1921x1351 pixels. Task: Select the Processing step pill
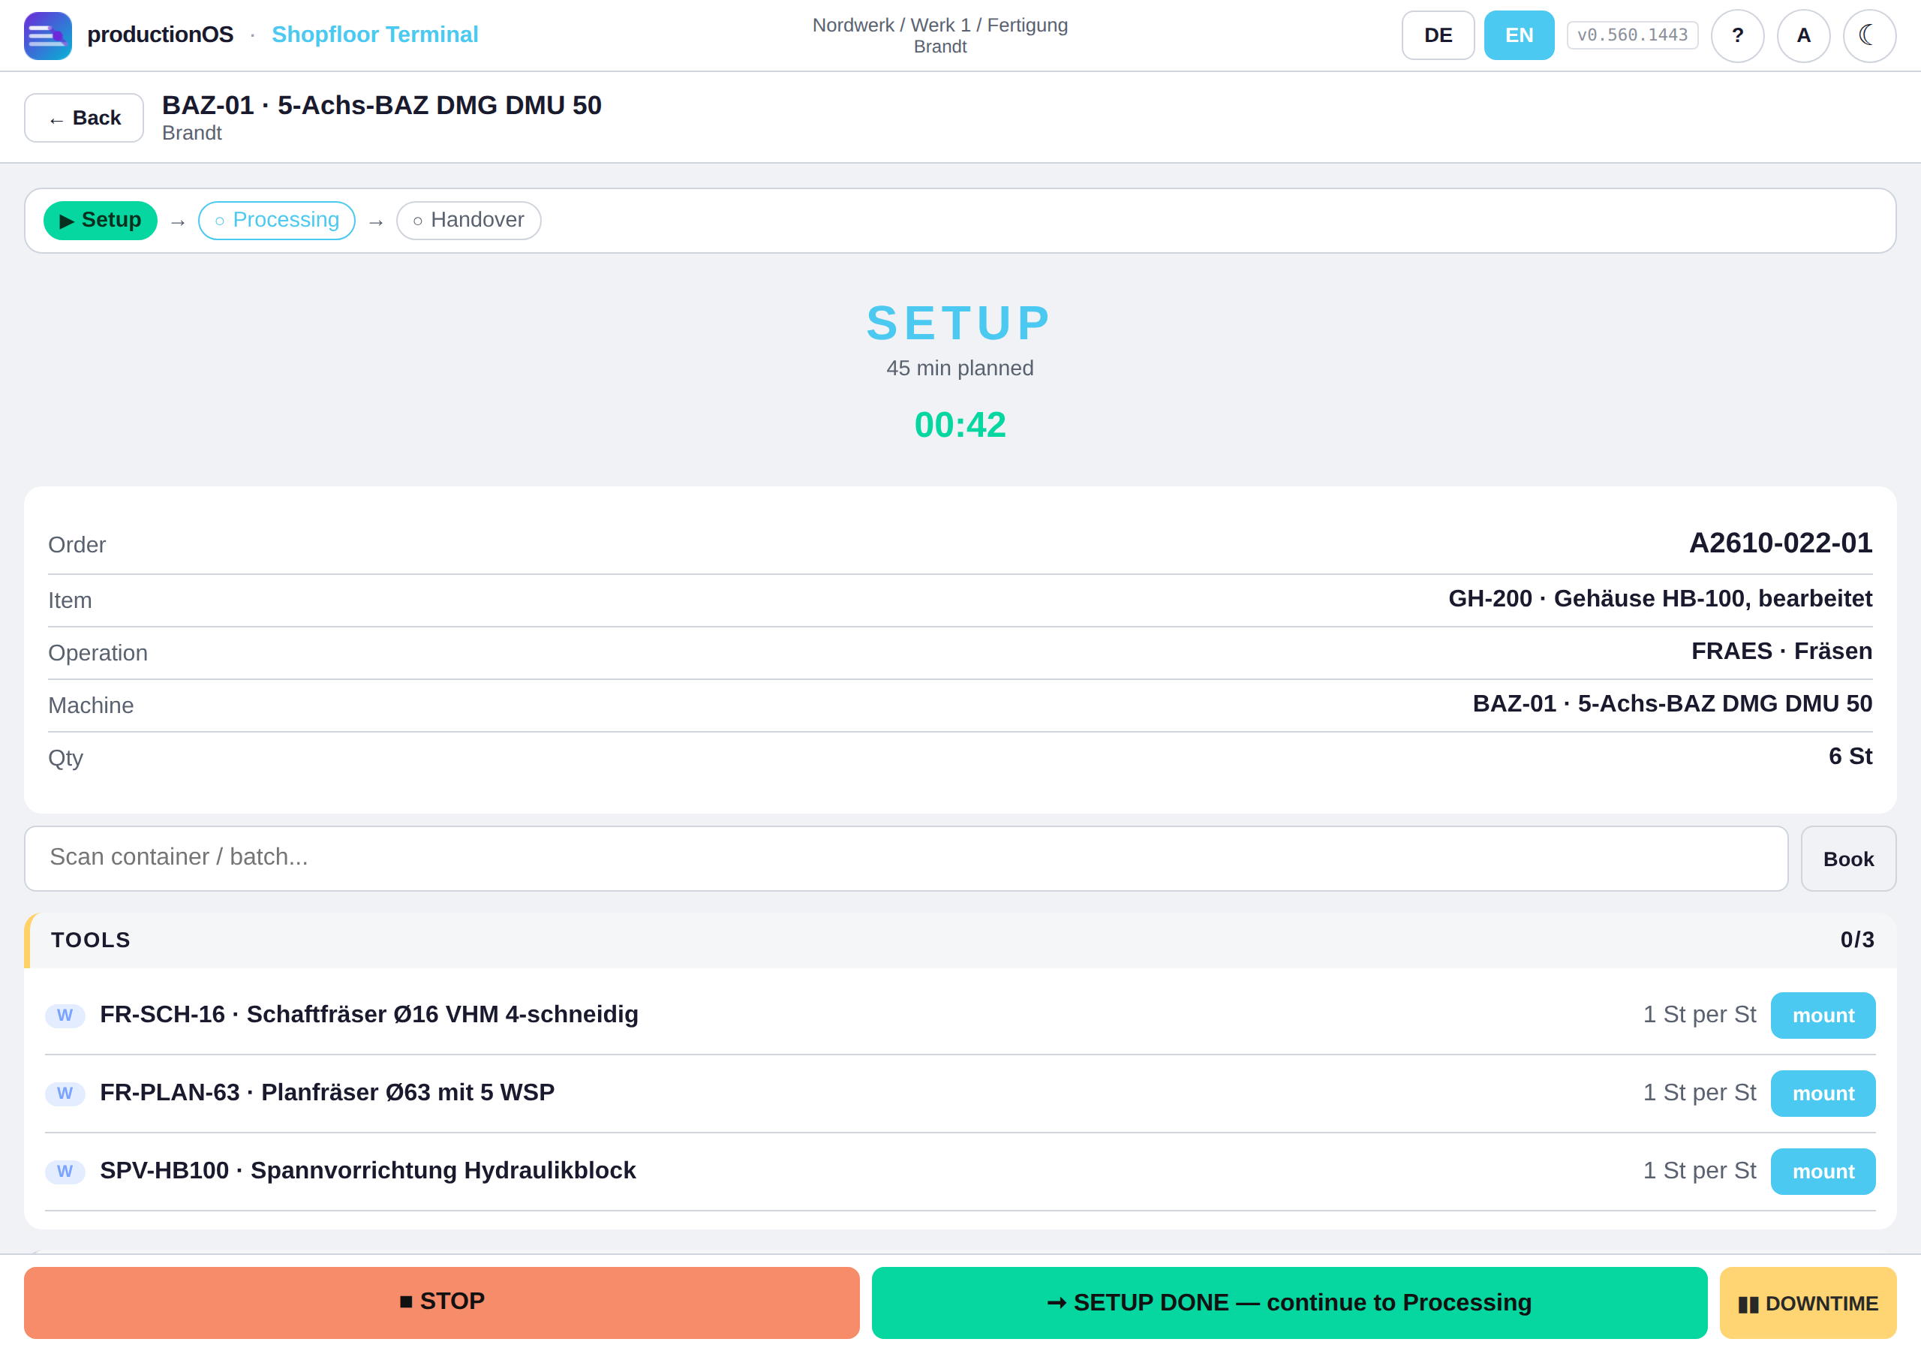coord(277,220)
